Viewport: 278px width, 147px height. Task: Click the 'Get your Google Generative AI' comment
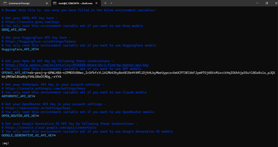[69, 124]
